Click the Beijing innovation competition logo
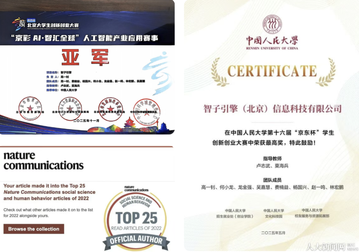The width and height of the screenshot is (359, 252). coord(19,24)
